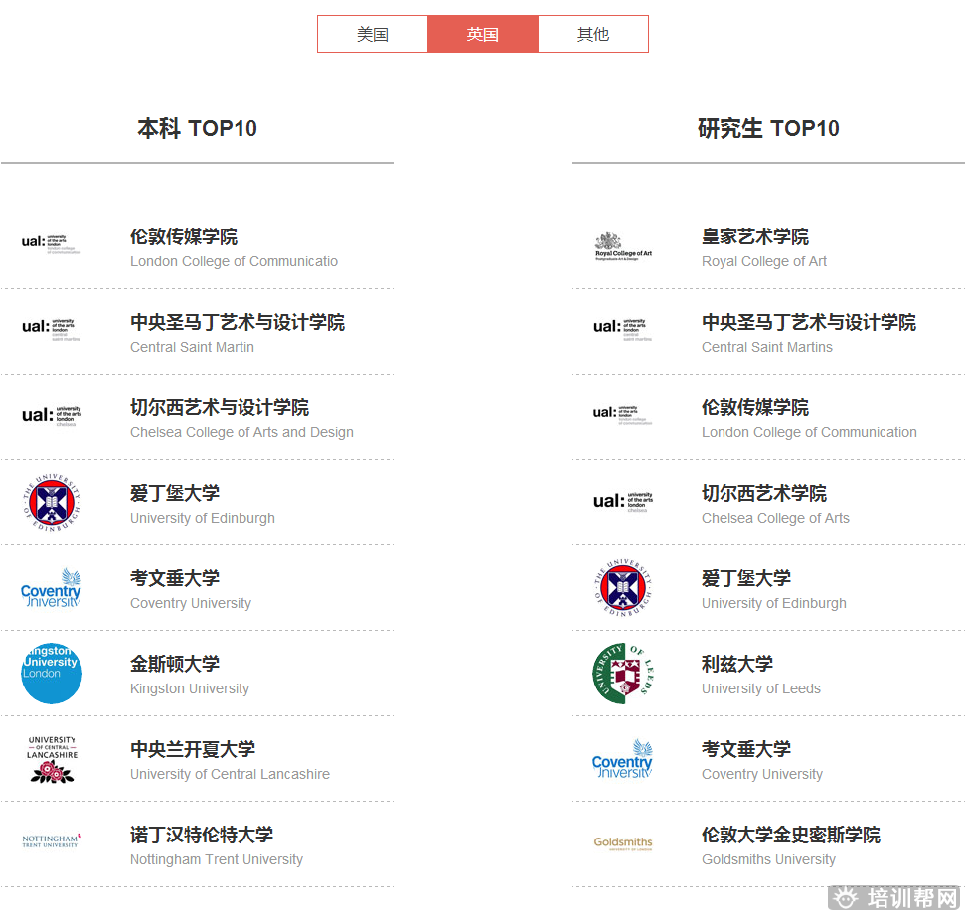
Task: Open 切尔西艺术与设计学院
Action: (x=220, y=407)
